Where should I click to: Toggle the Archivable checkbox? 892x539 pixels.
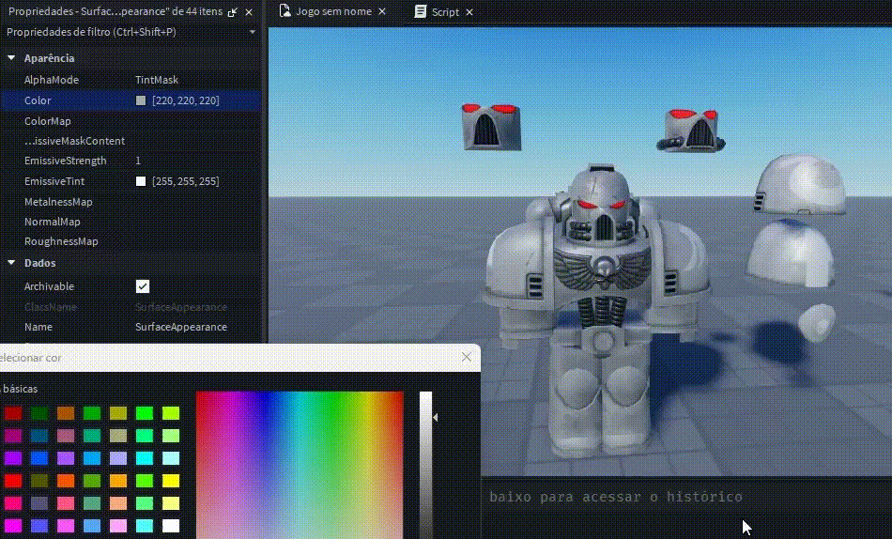pos(143,286)
